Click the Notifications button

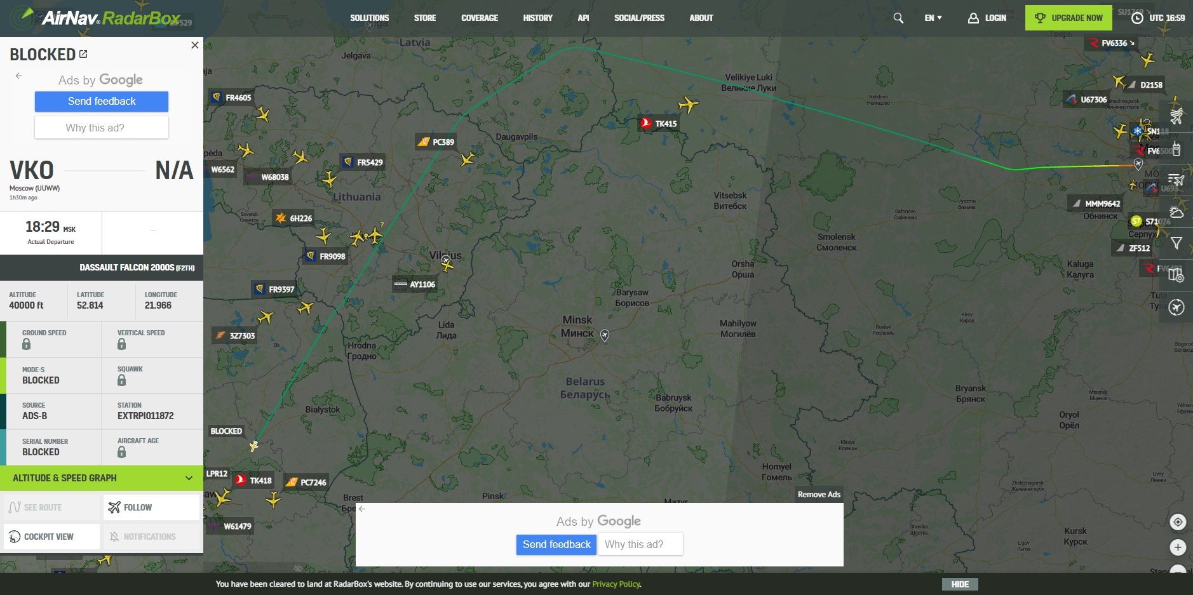coord(152,537)
